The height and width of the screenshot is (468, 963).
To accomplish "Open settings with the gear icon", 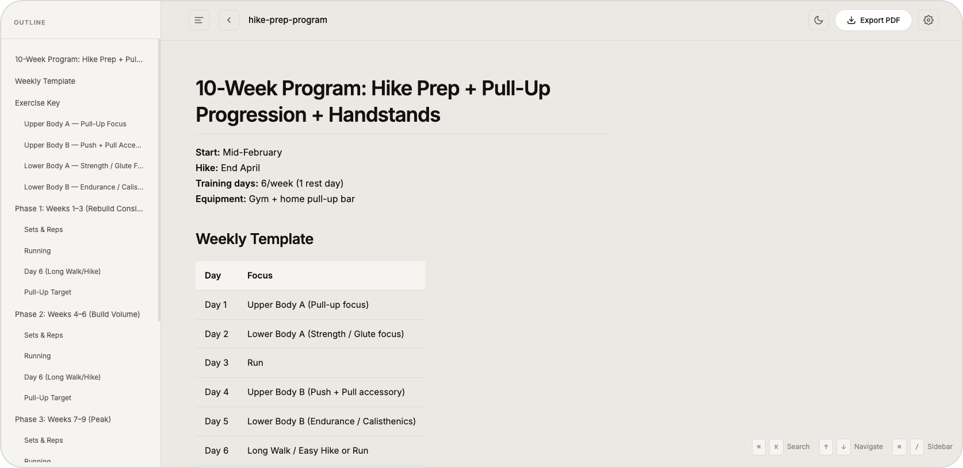I will (928, 20).
